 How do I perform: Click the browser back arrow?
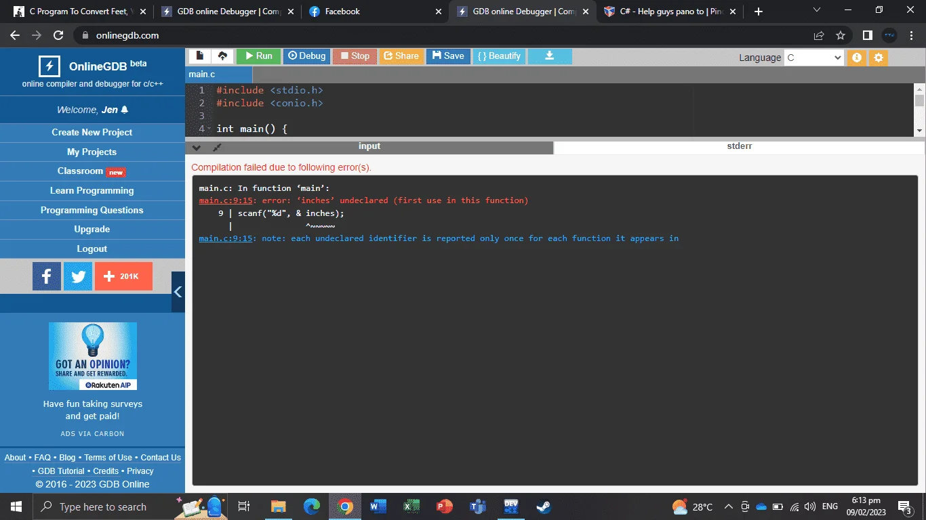15,35
